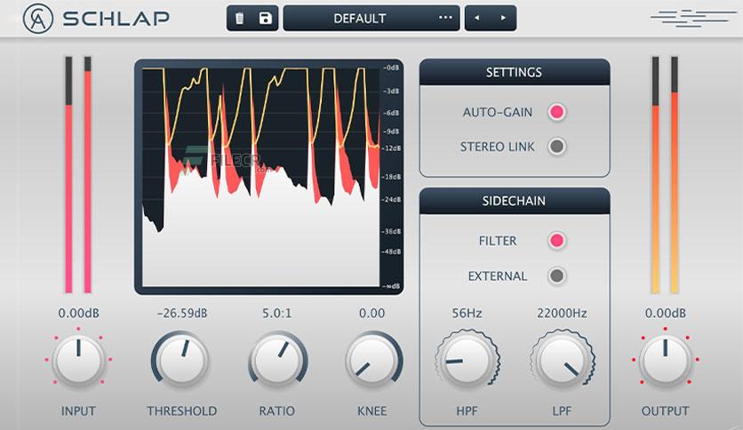Click the KNEE label under the knob

[372, 410]
